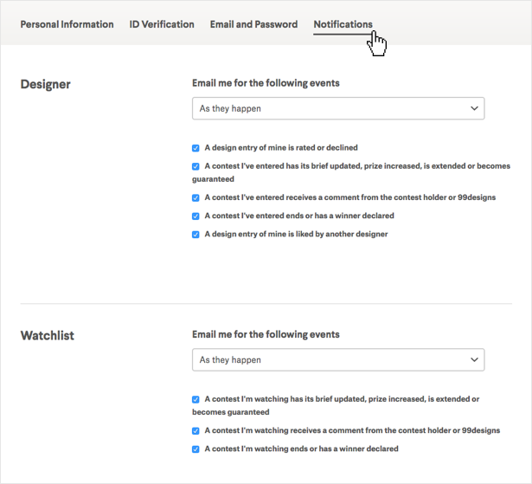The image size is (532, 484).
Task: Toggle 'design entry liked by another designer' checkbox
Action: coord(196,235)
